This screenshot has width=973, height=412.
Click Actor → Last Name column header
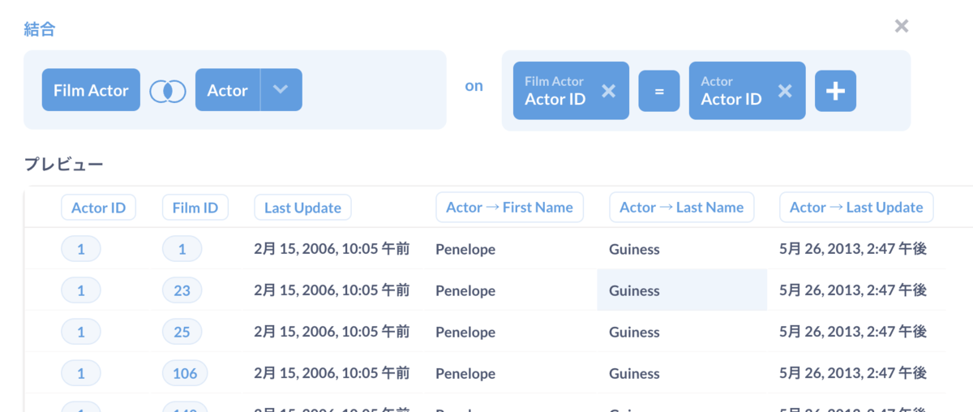(681, 208)
